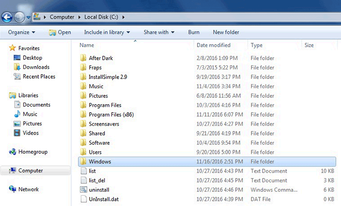Click the Pictures library icon in sidebar
The width and height of the screenshot is (341, 206).
(x=17, y=124)
